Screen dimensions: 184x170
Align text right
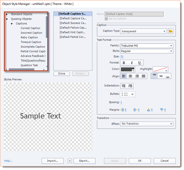click(137, 76)
